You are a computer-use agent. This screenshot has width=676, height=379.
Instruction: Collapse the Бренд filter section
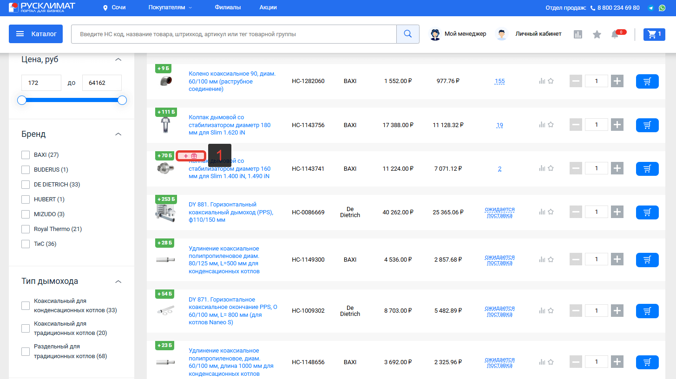(x=118, y=134)
